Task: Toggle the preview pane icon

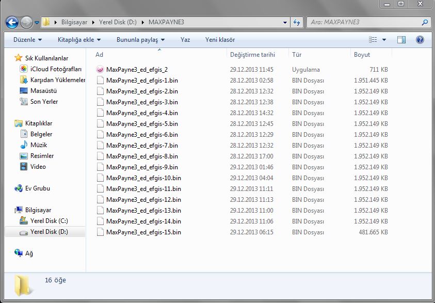Action: coord(401,40)
